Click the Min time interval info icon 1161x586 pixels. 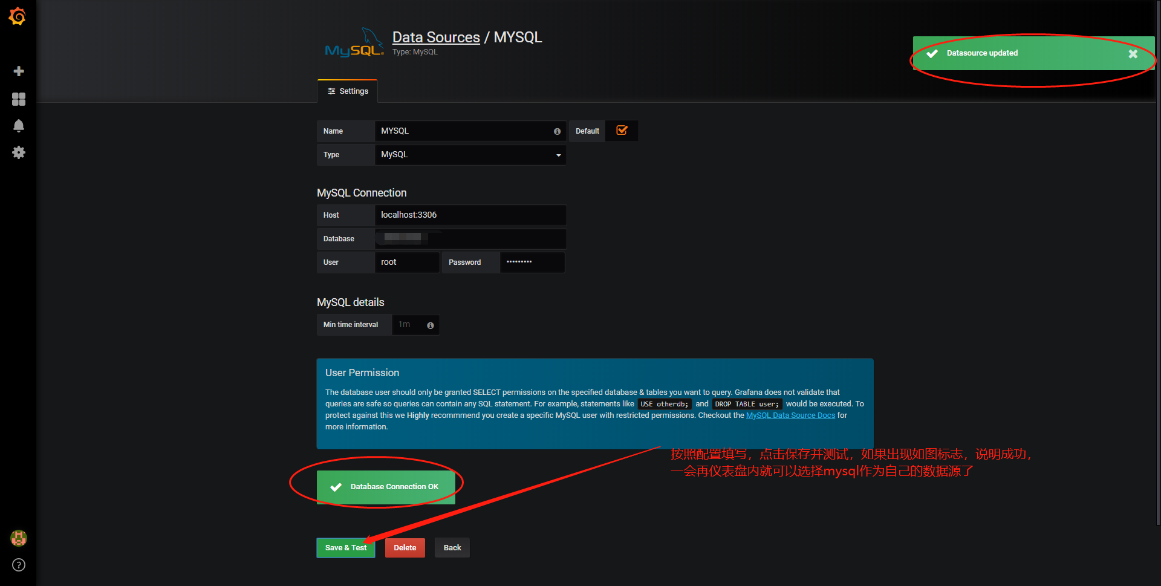click(x=431, y=325)
